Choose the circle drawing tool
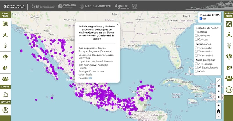The height and width of the screenshot is (121, 233). point(218,97)
